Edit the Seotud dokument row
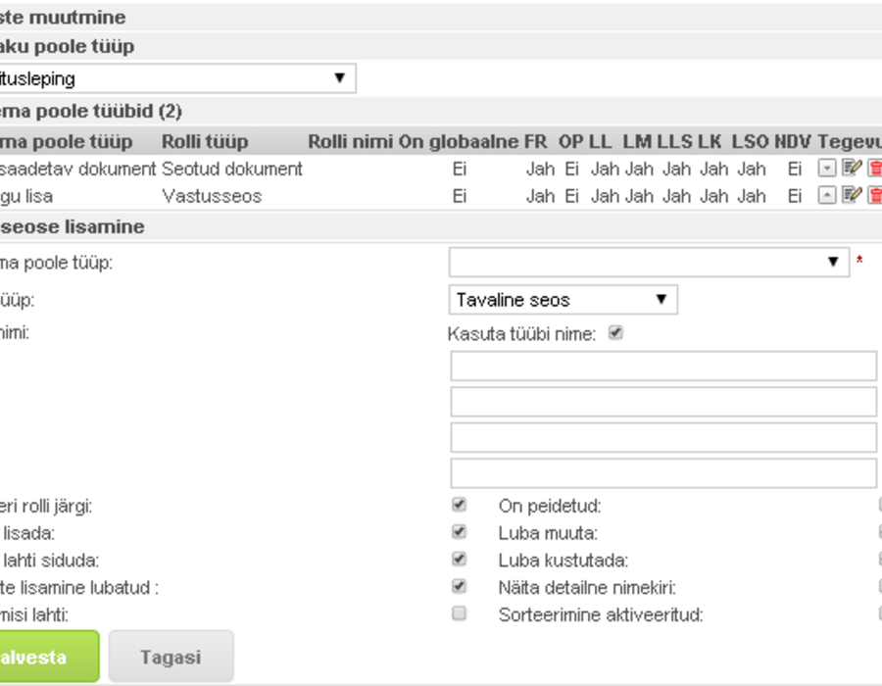 point(852,168)
